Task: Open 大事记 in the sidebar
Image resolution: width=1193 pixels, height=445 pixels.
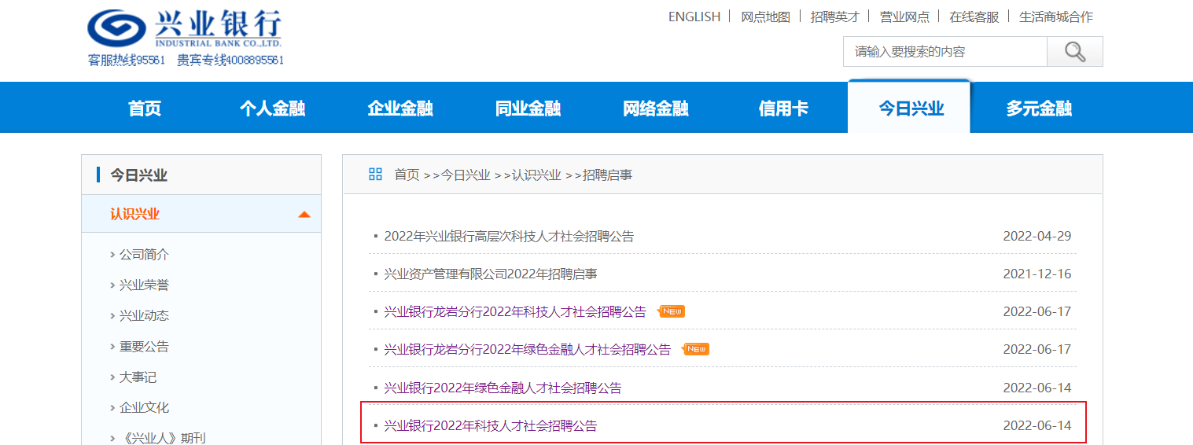Action: (x=138, y=377)
